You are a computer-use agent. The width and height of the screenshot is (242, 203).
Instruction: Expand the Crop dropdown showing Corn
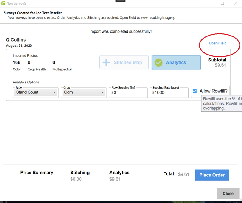(x=84, y=92)
